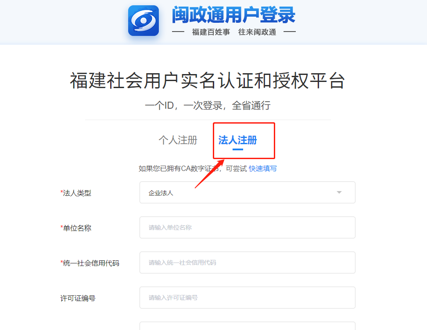The image size is (427, 330).
Task: Click the 闽政通 blue app logo
Action: click(x=144, y=21)
